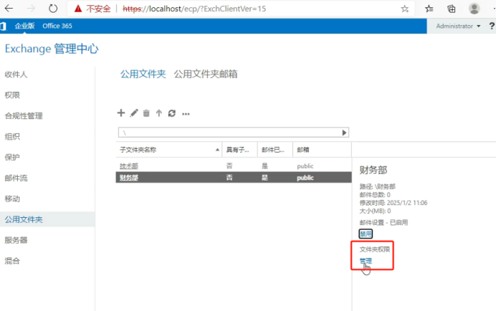Screen dimensions: 496x311
Task: Switch to 公用文件夹邮箱 tab
Action: point(206,74)
